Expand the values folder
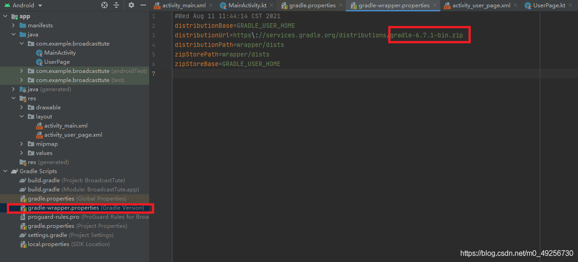Image resolution: width=578 pixels, height=262 pixels. [x=22, y=153]
